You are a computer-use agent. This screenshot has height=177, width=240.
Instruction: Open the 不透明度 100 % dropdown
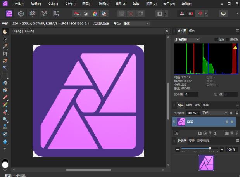[193, 113]
